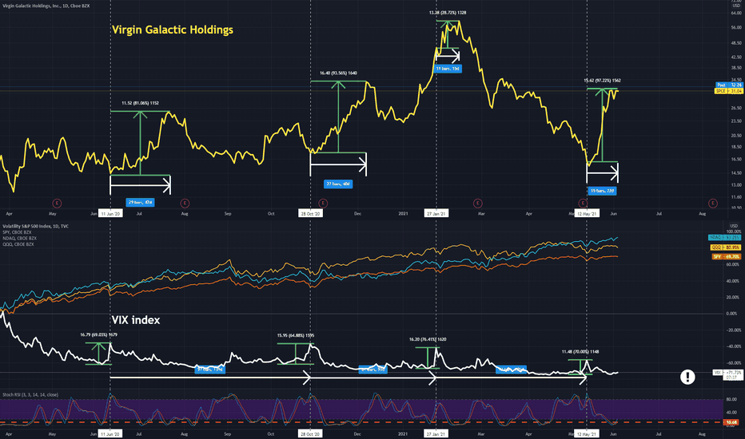Click 64.00 on the price scale
This screenshot has width=745, height=439.
pos(736,13)
